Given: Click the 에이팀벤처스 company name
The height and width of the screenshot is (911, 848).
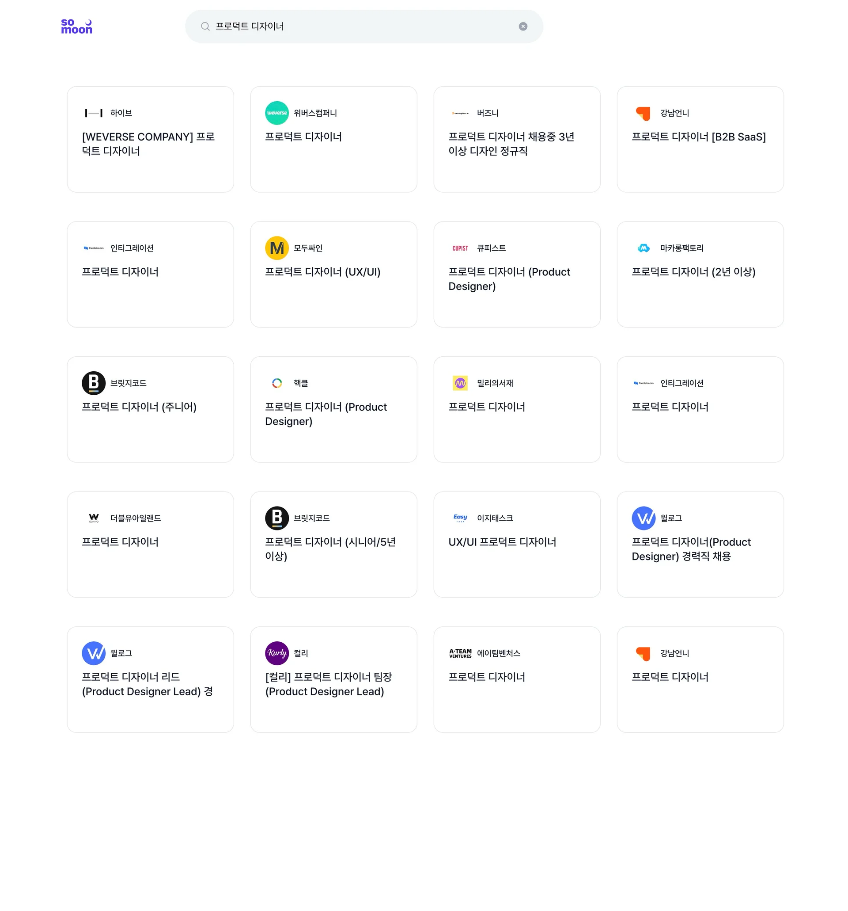Looking at the screenshot, I should [498, 653].
